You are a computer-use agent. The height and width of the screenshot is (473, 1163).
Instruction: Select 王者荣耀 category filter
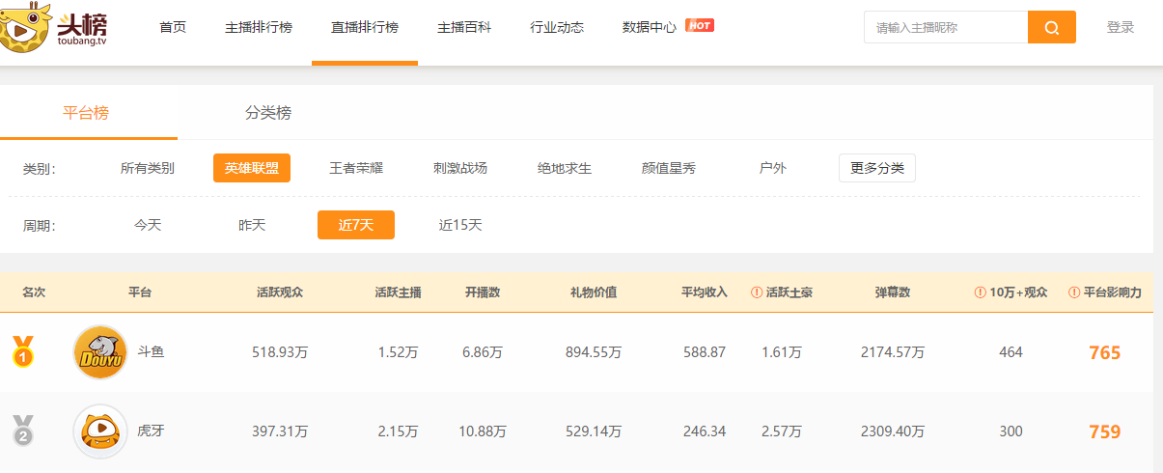pyautogui.click(x=356, y=168)
